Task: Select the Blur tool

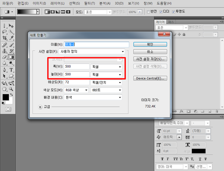Action: [4, 63]
